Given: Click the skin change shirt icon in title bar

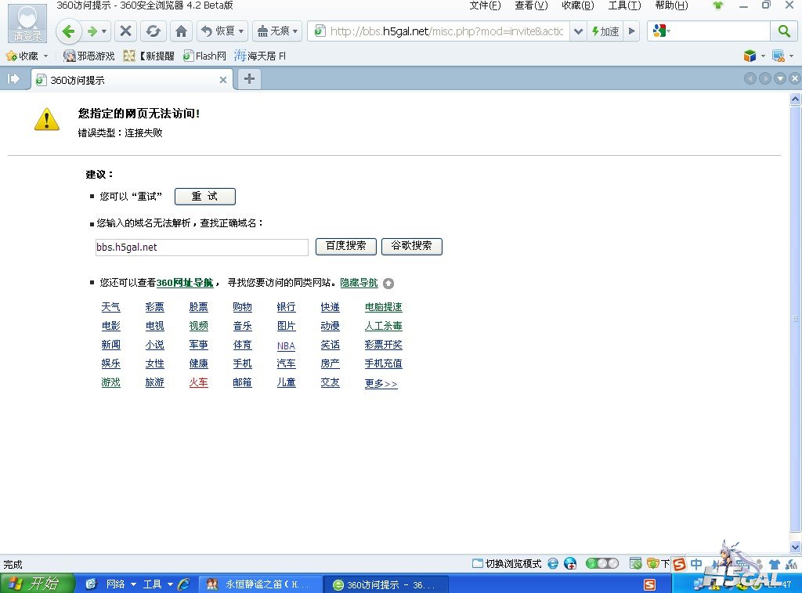Looking at the screenshot, I should click(718, 5).
